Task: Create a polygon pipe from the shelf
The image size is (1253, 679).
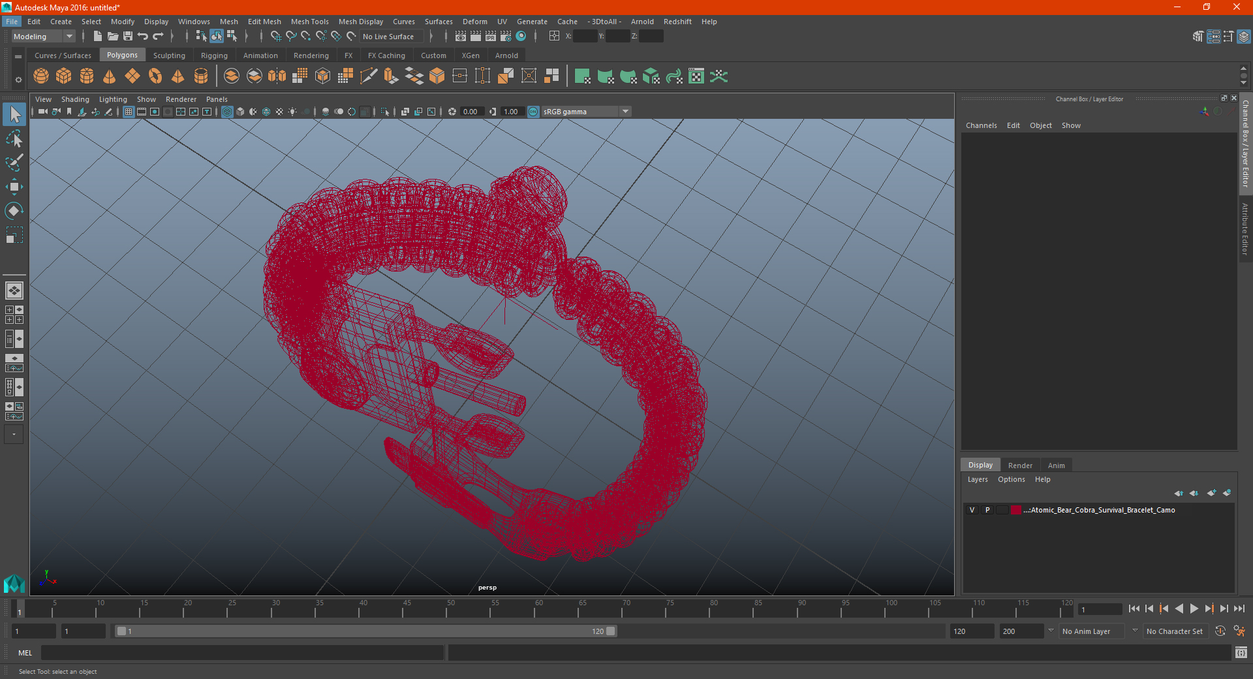Action: pyautogui.click(x=201, y=76)
